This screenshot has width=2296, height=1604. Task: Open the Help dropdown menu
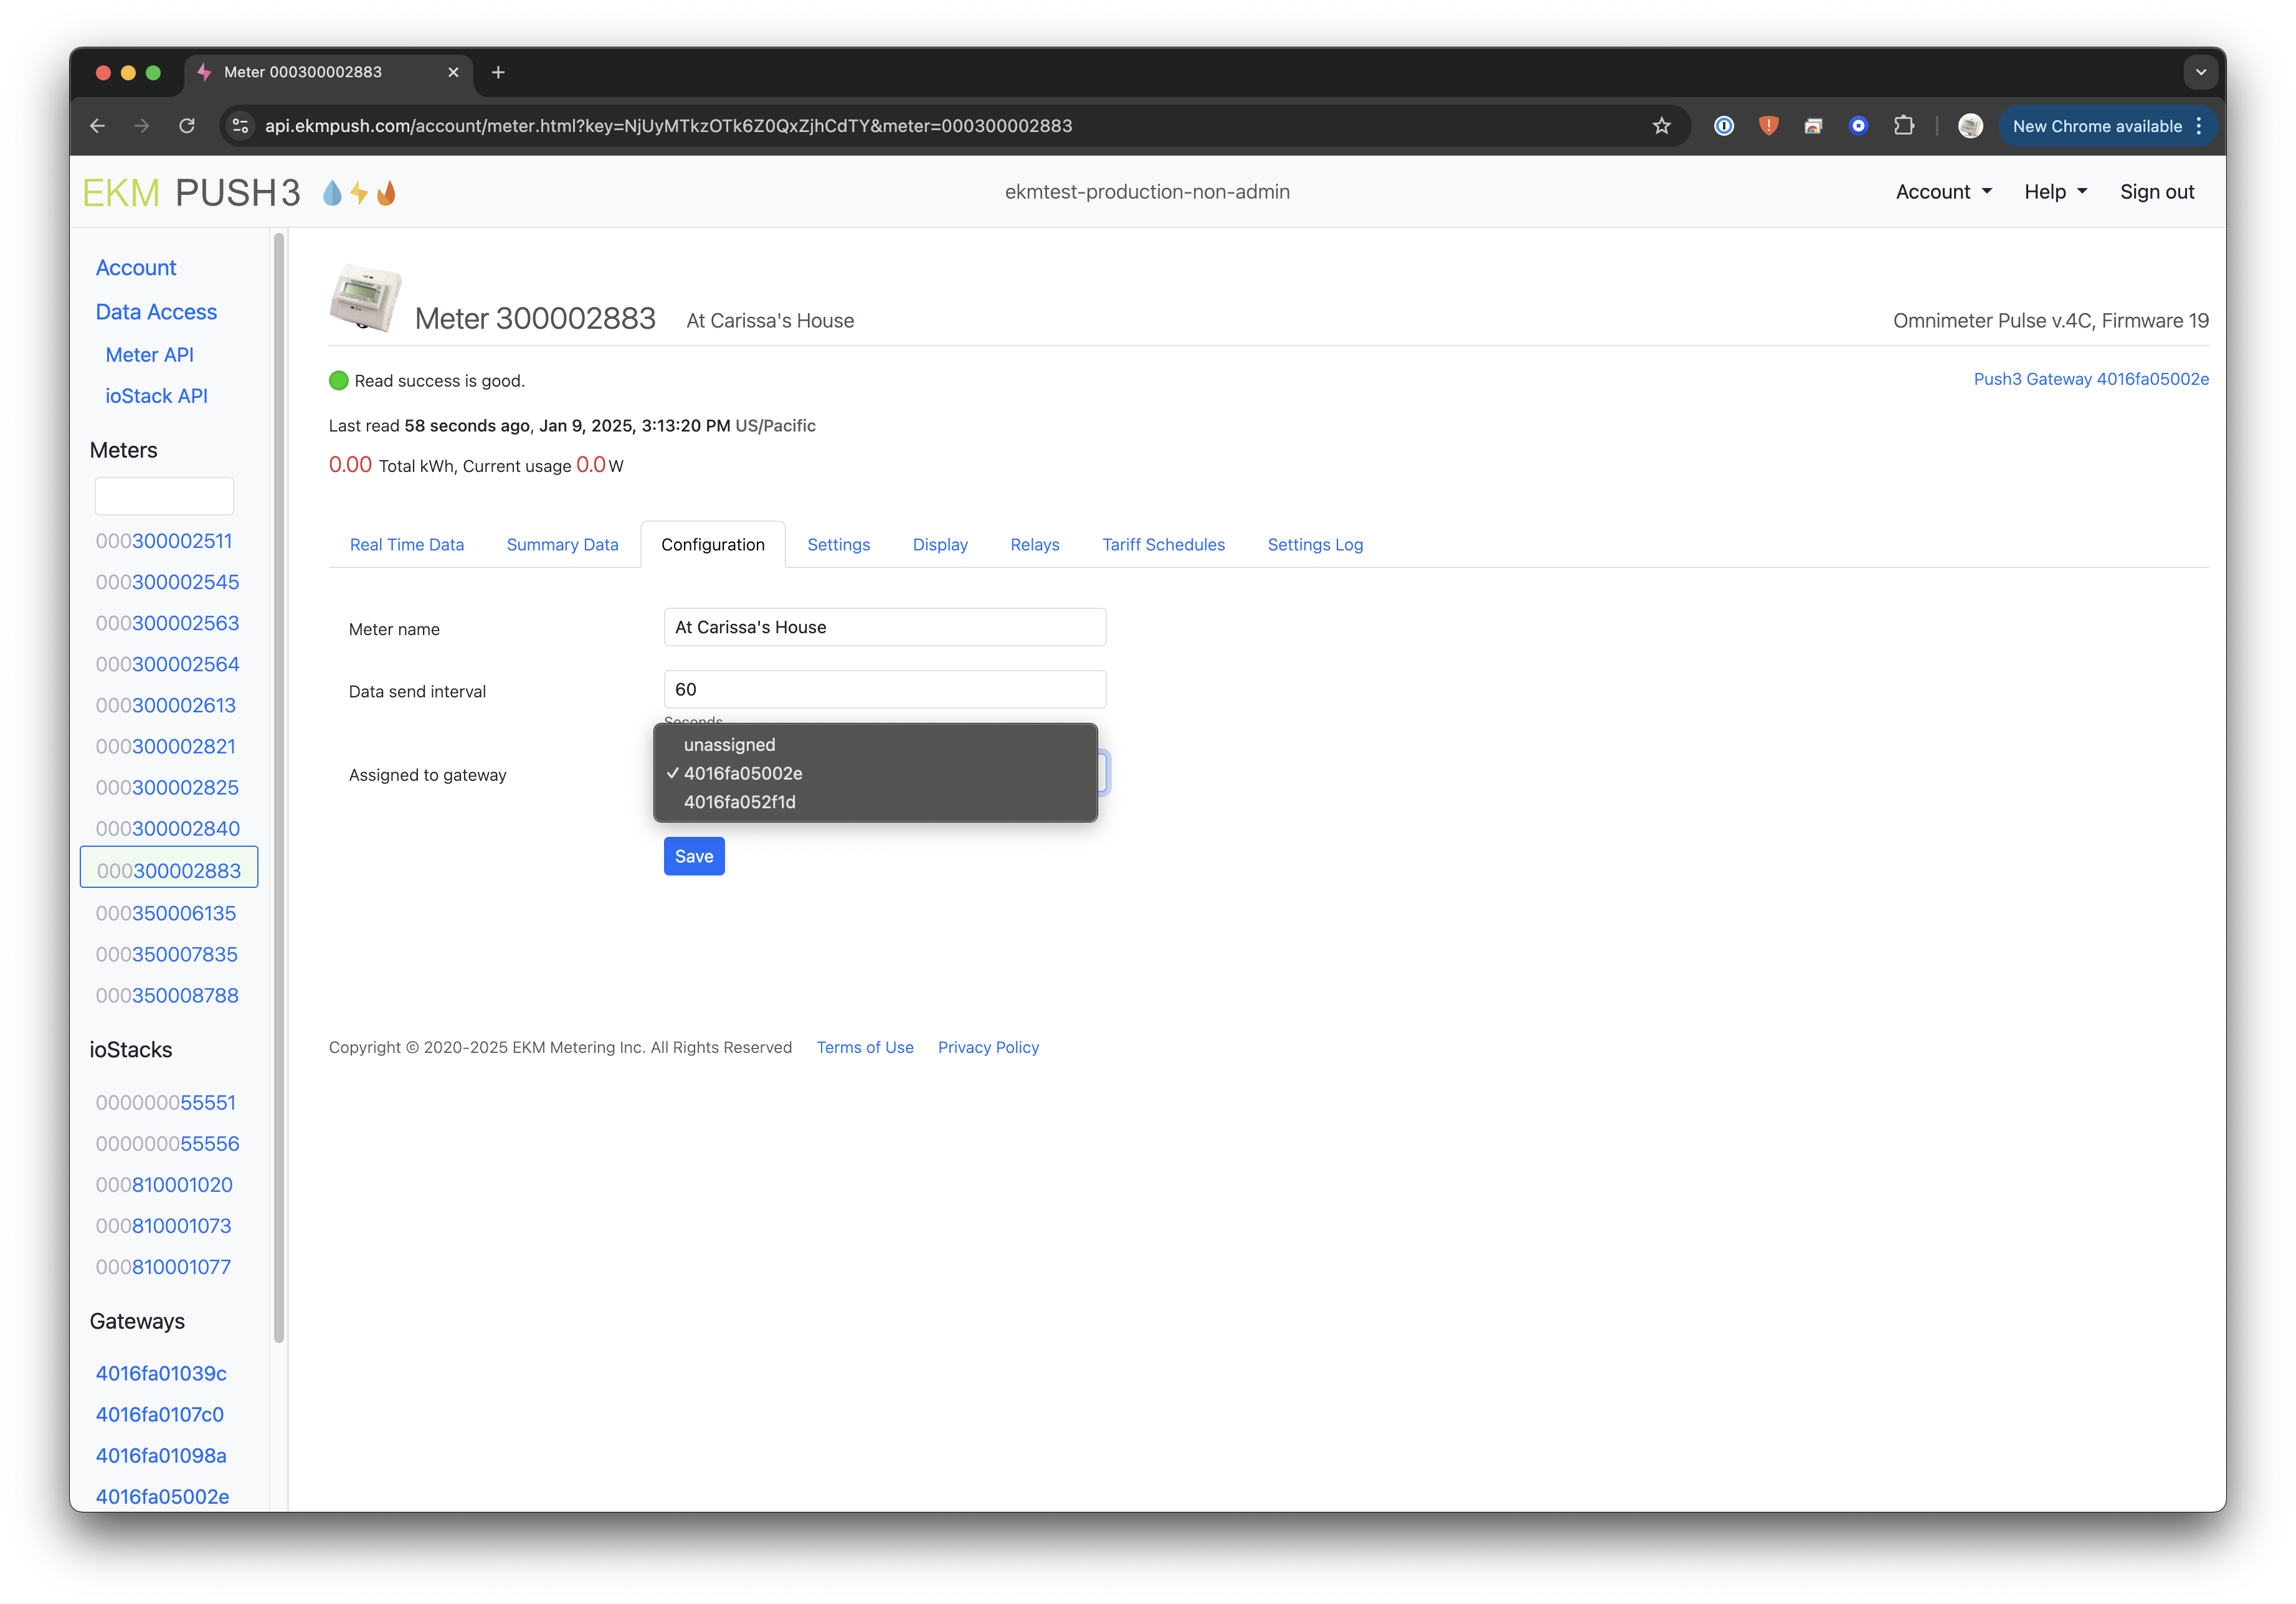tap(2055, 192)
